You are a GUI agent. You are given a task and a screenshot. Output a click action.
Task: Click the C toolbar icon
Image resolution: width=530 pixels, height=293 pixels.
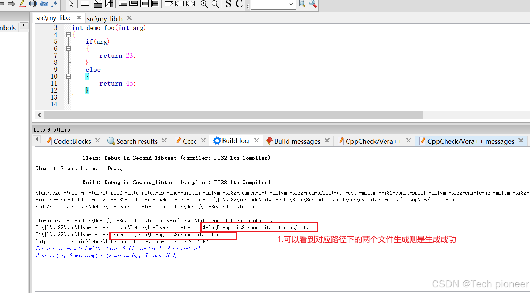pyautogui.click(x=238, y=4)
